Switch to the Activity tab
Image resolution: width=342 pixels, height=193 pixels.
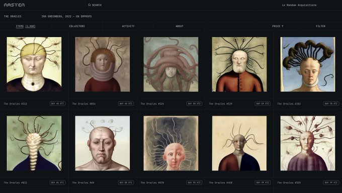click(128, 26)
